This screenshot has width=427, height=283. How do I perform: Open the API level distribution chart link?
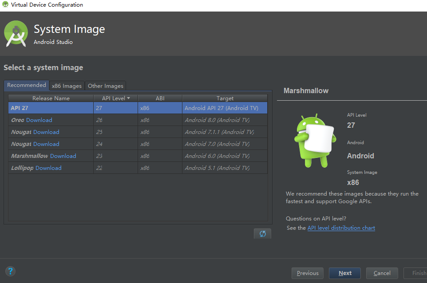click(x=341, y=228)
